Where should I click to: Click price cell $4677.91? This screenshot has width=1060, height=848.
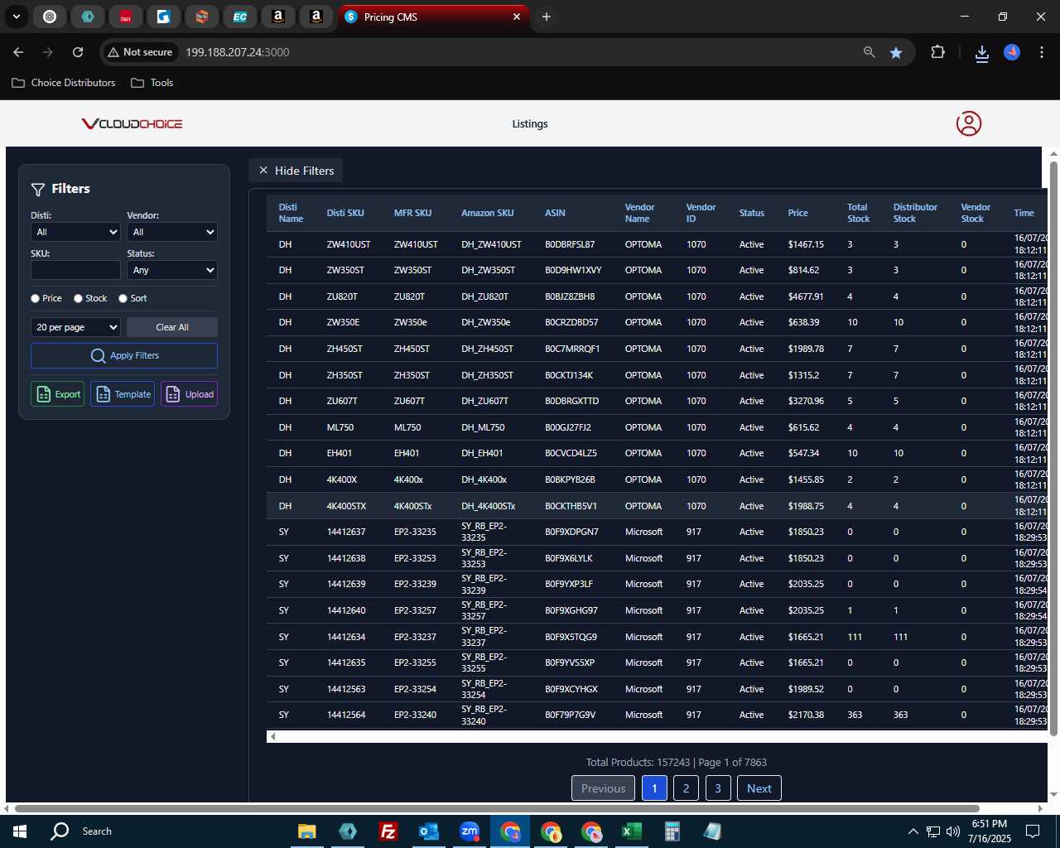806,296
